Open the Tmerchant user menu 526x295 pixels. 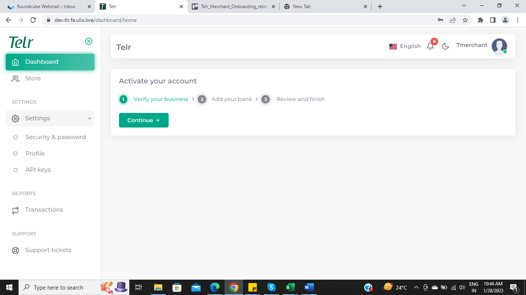(x=472, y=45)
